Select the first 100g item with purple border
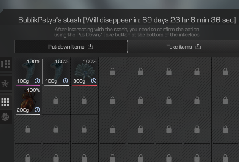This screenshot has height=162, width=239. [28, 71]
